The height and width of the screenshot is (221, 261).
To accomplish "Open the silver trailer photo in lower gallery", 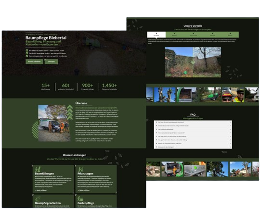I will (x=195, y=169).
